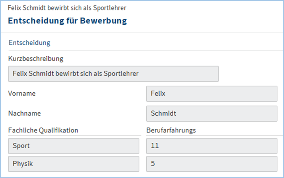
Task: Click the 'Entscheidung für Bewerbung' title
Action: click(x=67, y=21)
